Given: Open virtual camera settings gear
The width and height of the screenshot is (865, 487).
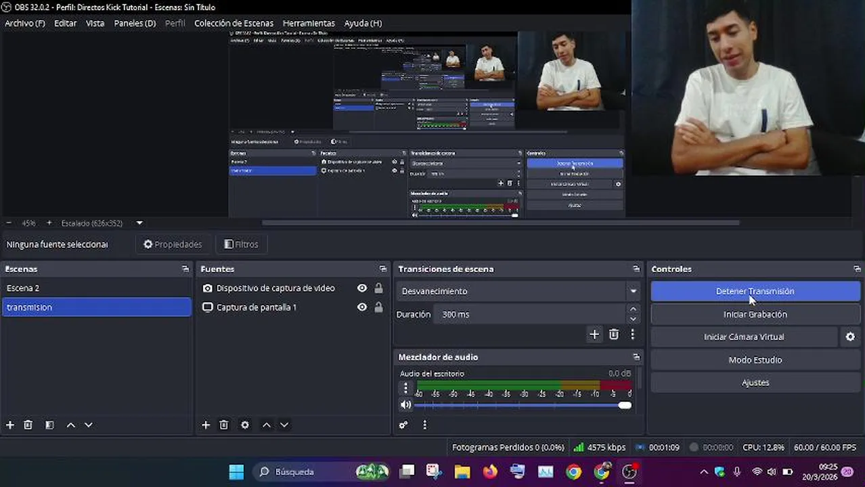Looking at the screenshot, I should pyautogui.click(x=850, y=337).
